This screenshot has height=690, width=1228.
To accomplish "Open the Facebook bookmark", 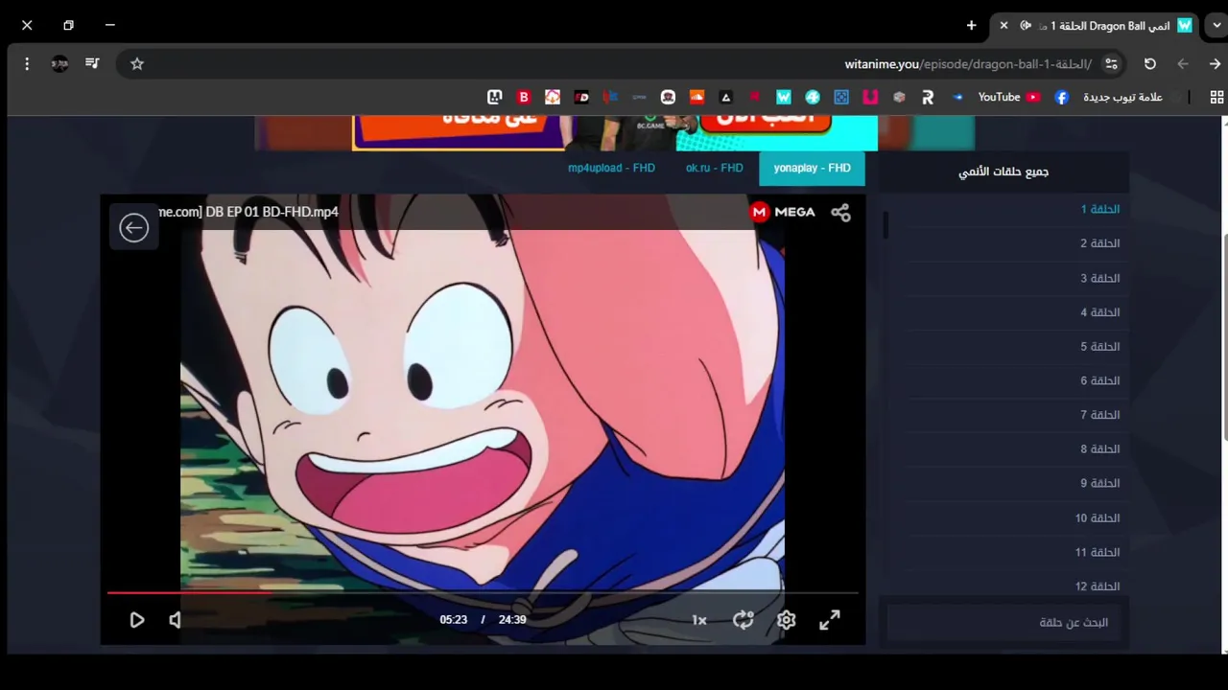I will pos(1061,97).
